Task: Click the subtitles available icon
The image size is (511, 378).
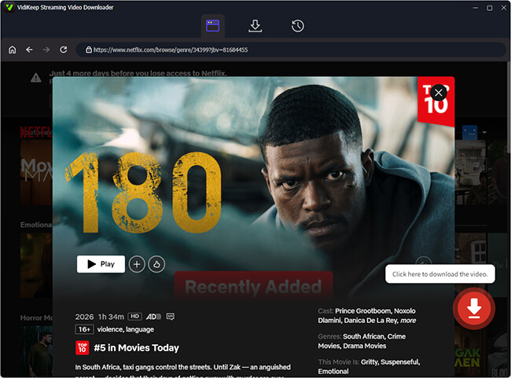Action: click(x=171, y=317)
